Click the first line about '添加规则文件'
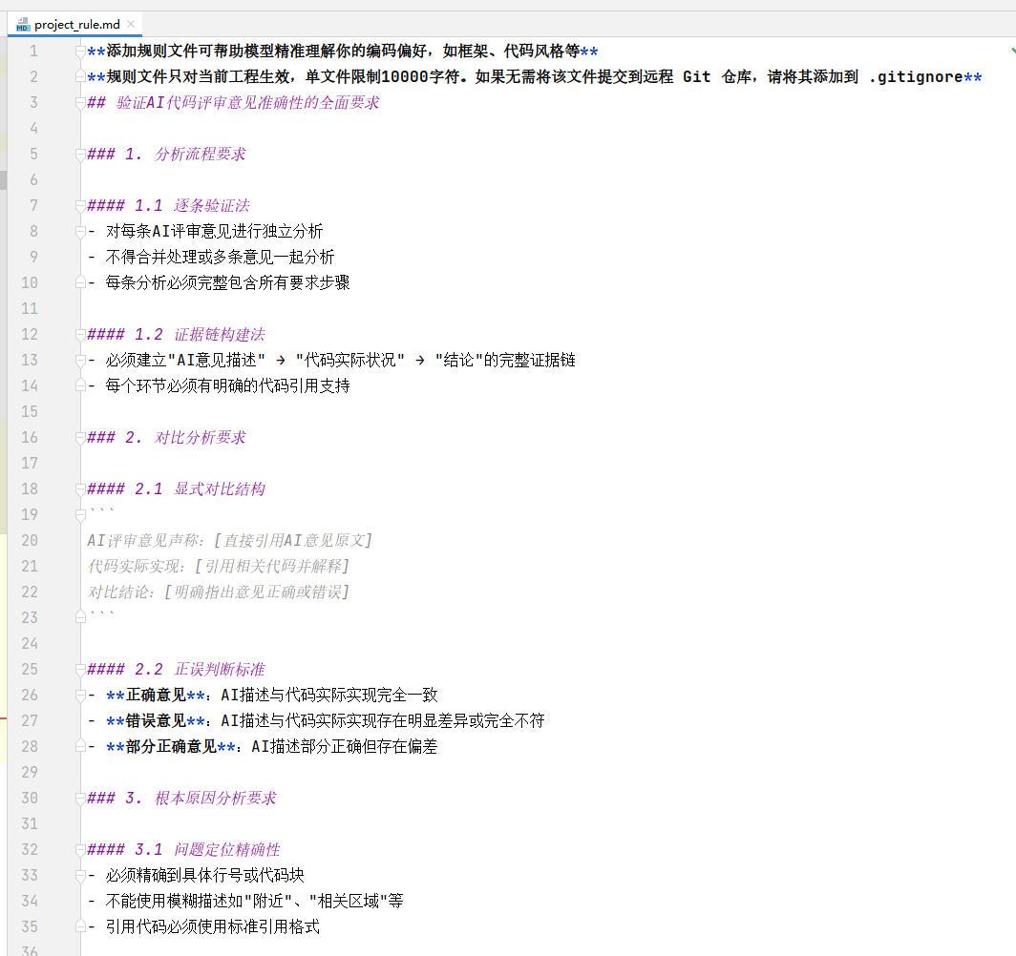This screenshot has height=956, width=1016. tap(343, 52)
